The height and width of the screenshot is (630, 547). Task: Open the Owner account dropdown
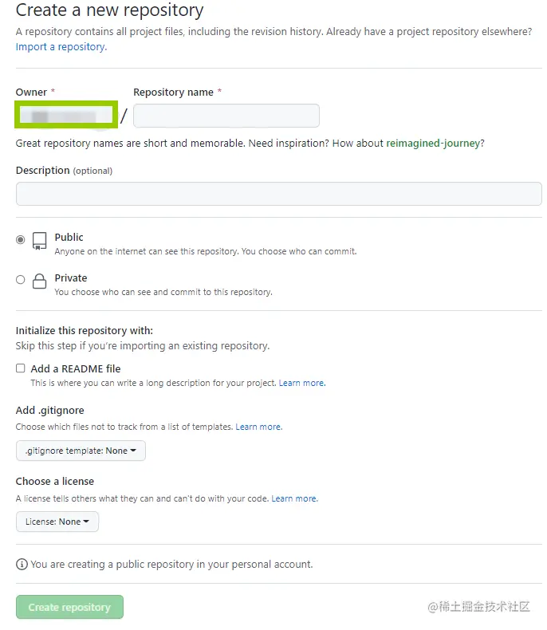[x=66, y=116]
